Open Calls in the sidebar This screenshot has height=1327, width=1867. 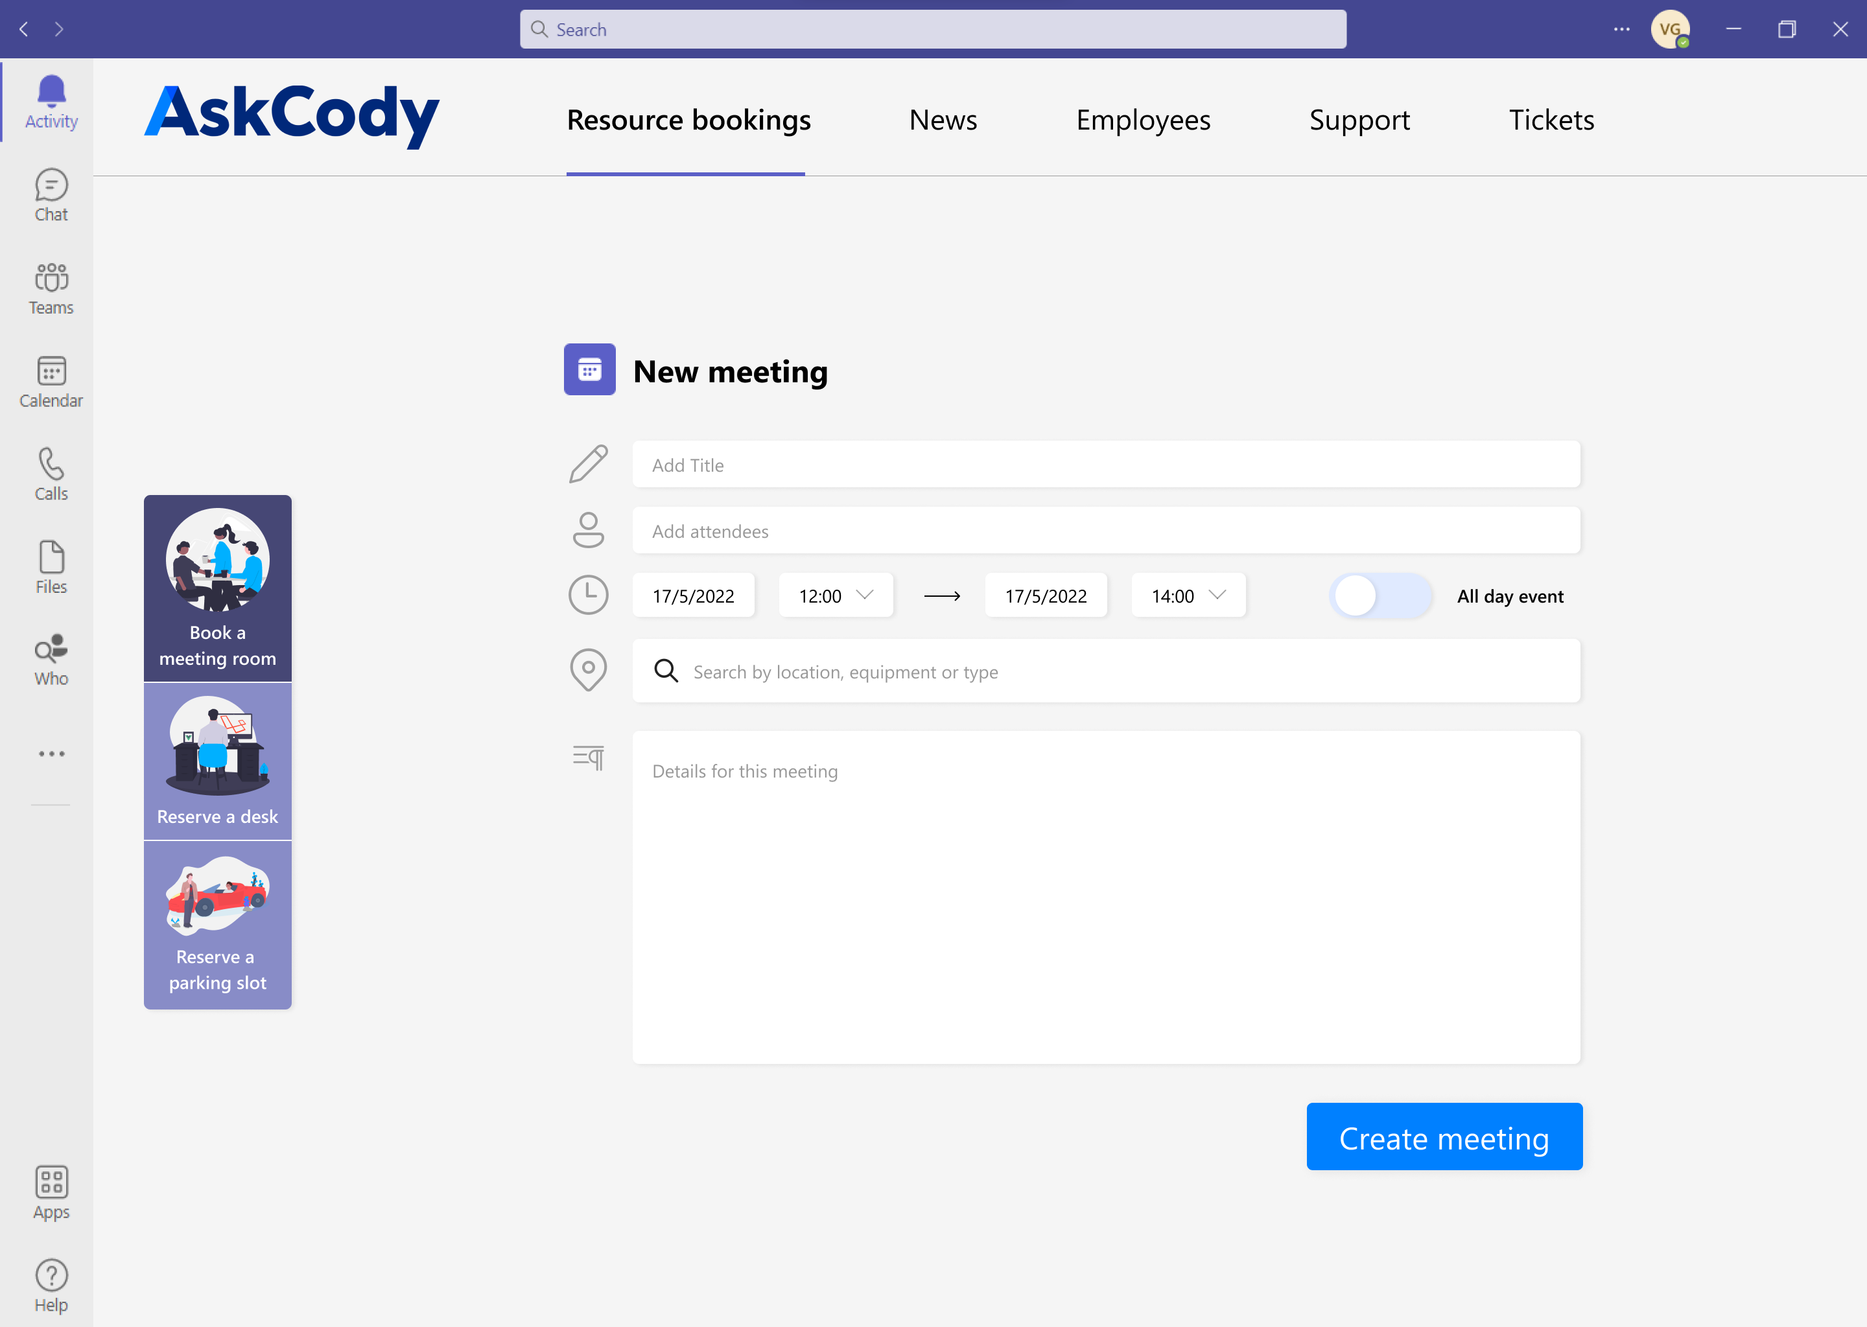[x=51, y=475]
